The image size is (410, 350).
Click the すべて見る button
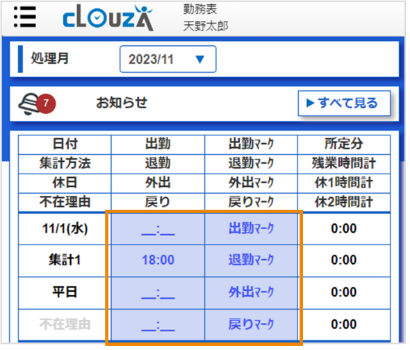pos(344,103)
